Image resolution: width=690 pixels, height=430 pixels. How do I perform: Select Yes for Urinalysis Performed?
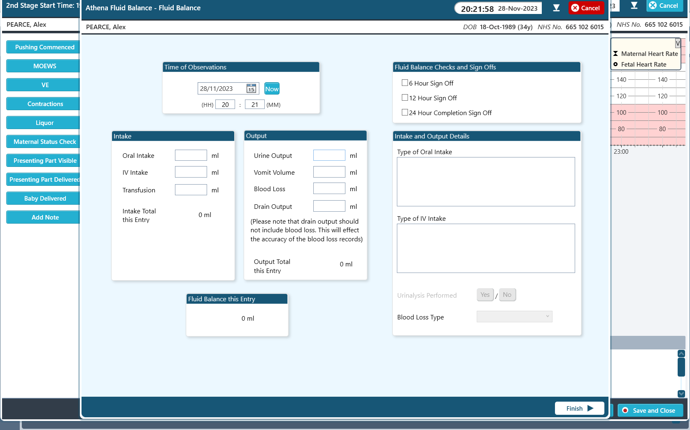[x=485, y=295]
